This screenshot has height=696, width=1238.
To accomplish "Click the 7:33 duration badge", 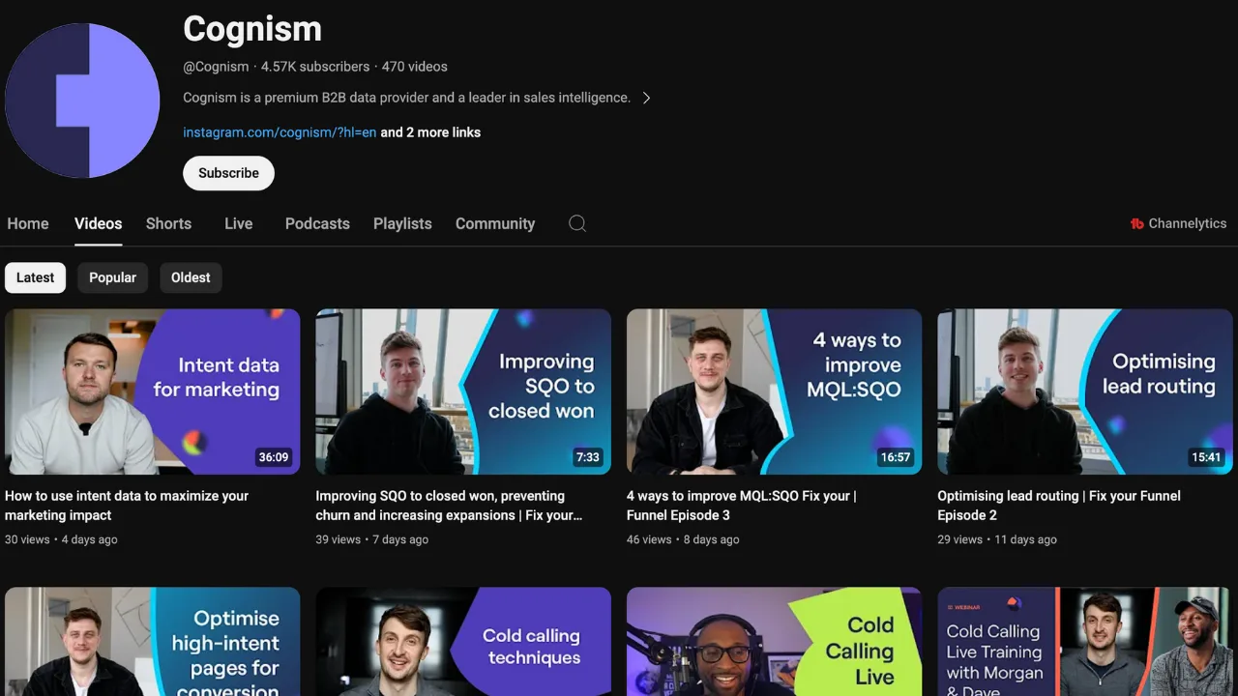I will 588,457.
